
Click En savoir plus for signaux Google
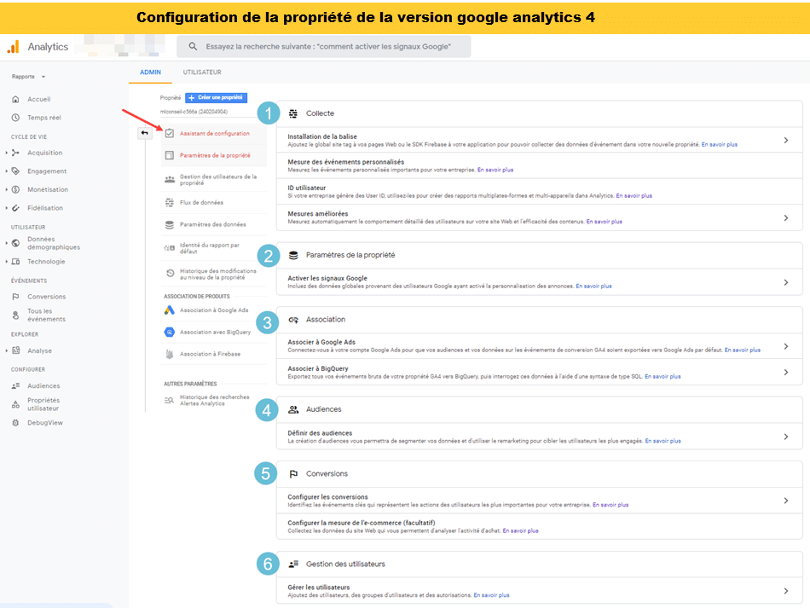pos(593,287)
